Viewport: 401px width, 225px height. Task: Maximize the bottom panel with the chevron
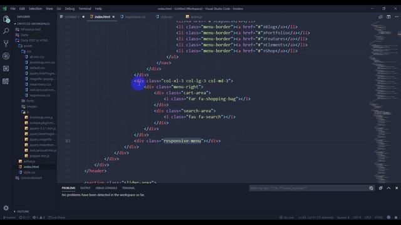click(x=388, y=188)
